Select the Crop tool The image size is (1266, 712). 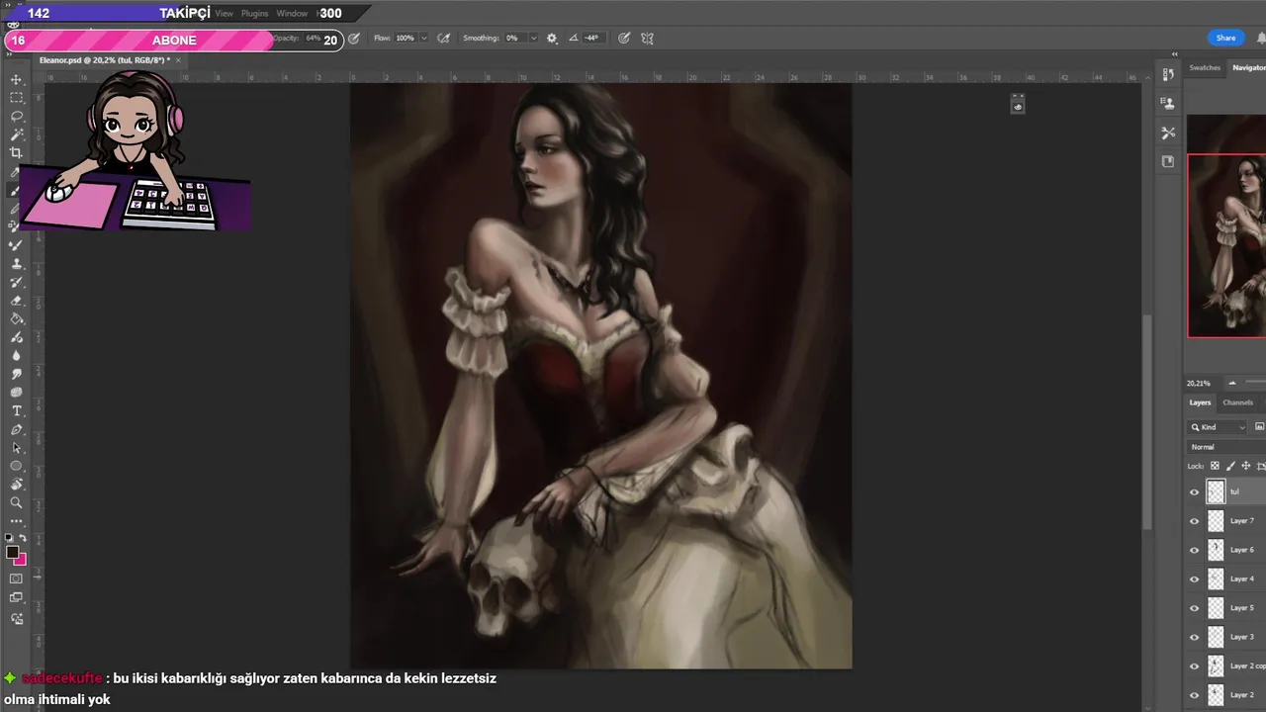(16, 152)
